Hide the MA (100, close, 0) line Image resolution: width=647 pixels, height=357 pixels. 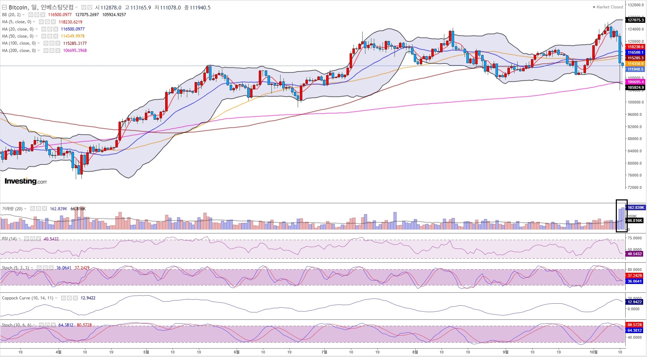click(46, 44)
